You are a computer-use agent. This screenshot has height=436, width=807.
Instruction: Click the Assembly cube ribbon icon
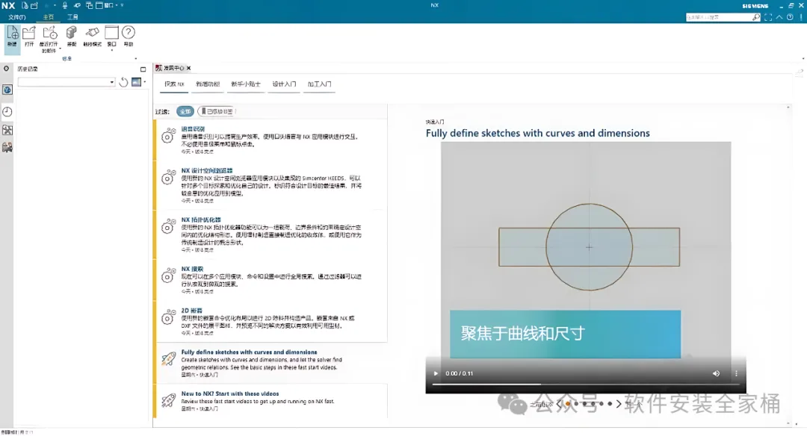tap(72, 34)
